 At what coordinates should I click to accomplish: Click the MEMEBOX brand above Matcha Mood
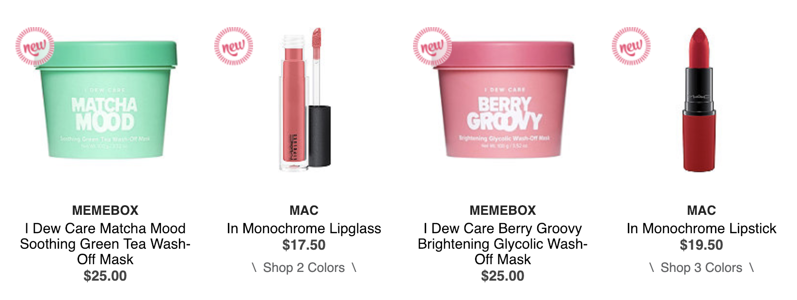pyautogui.click(x=105, y=210)
